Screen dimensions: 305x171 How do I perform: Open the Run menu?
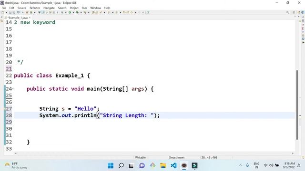coord(84,8)
